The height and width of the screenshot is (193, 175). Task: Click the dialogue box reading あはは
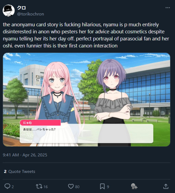click(87, 133)
